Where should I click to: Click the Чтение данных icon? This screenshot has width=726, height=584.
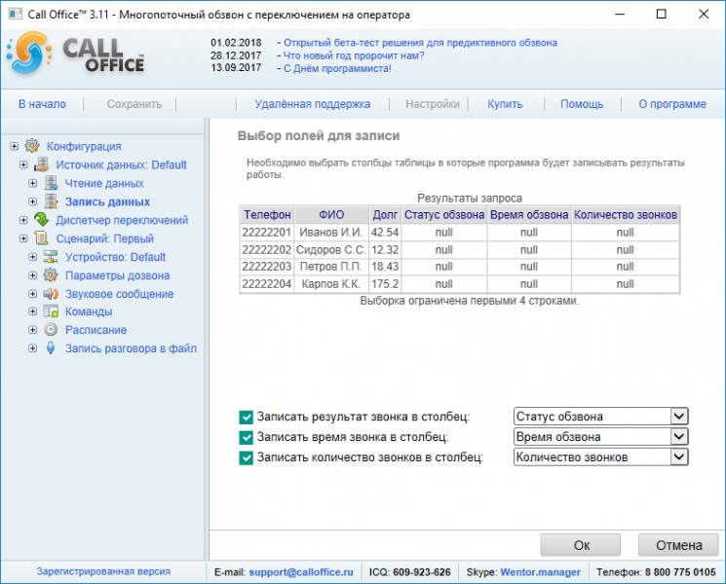(x=51, y=183)
